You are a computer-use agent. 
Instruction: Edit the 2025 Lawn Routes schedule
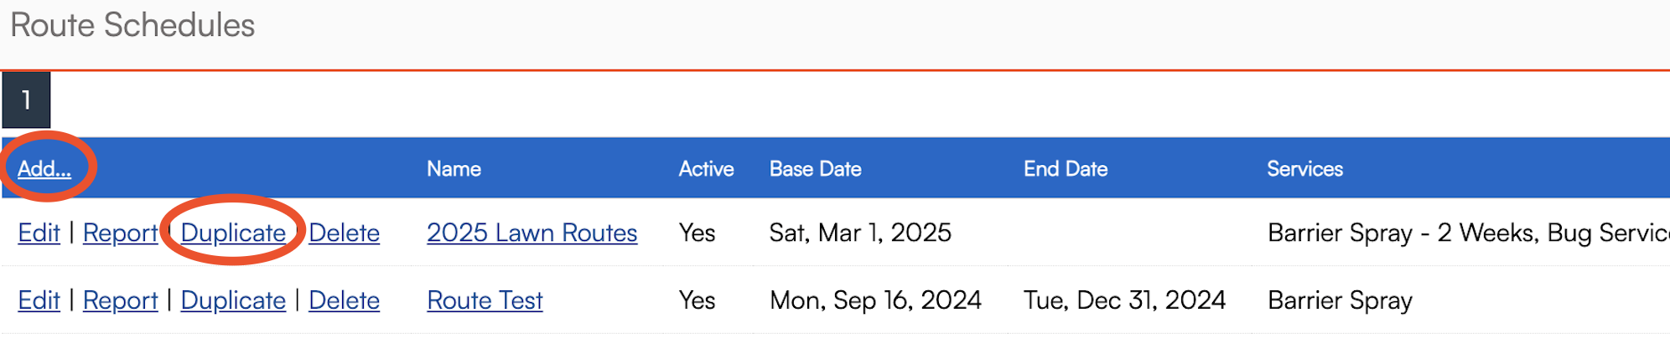click(39, 233)
